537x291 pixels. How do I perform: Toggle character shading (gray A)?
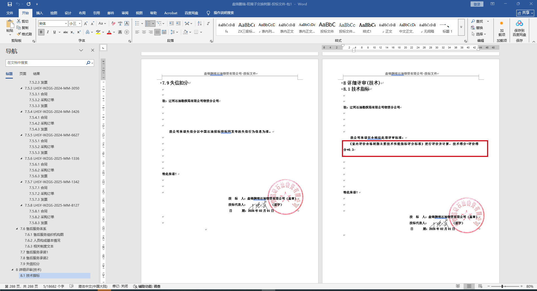pos(120,32)
